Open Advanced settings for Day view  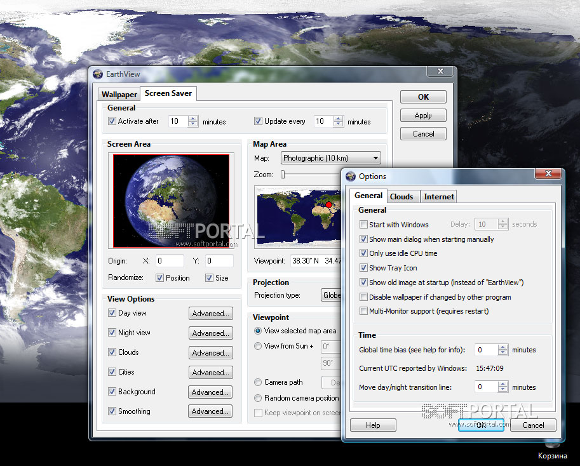pos(210,314)
